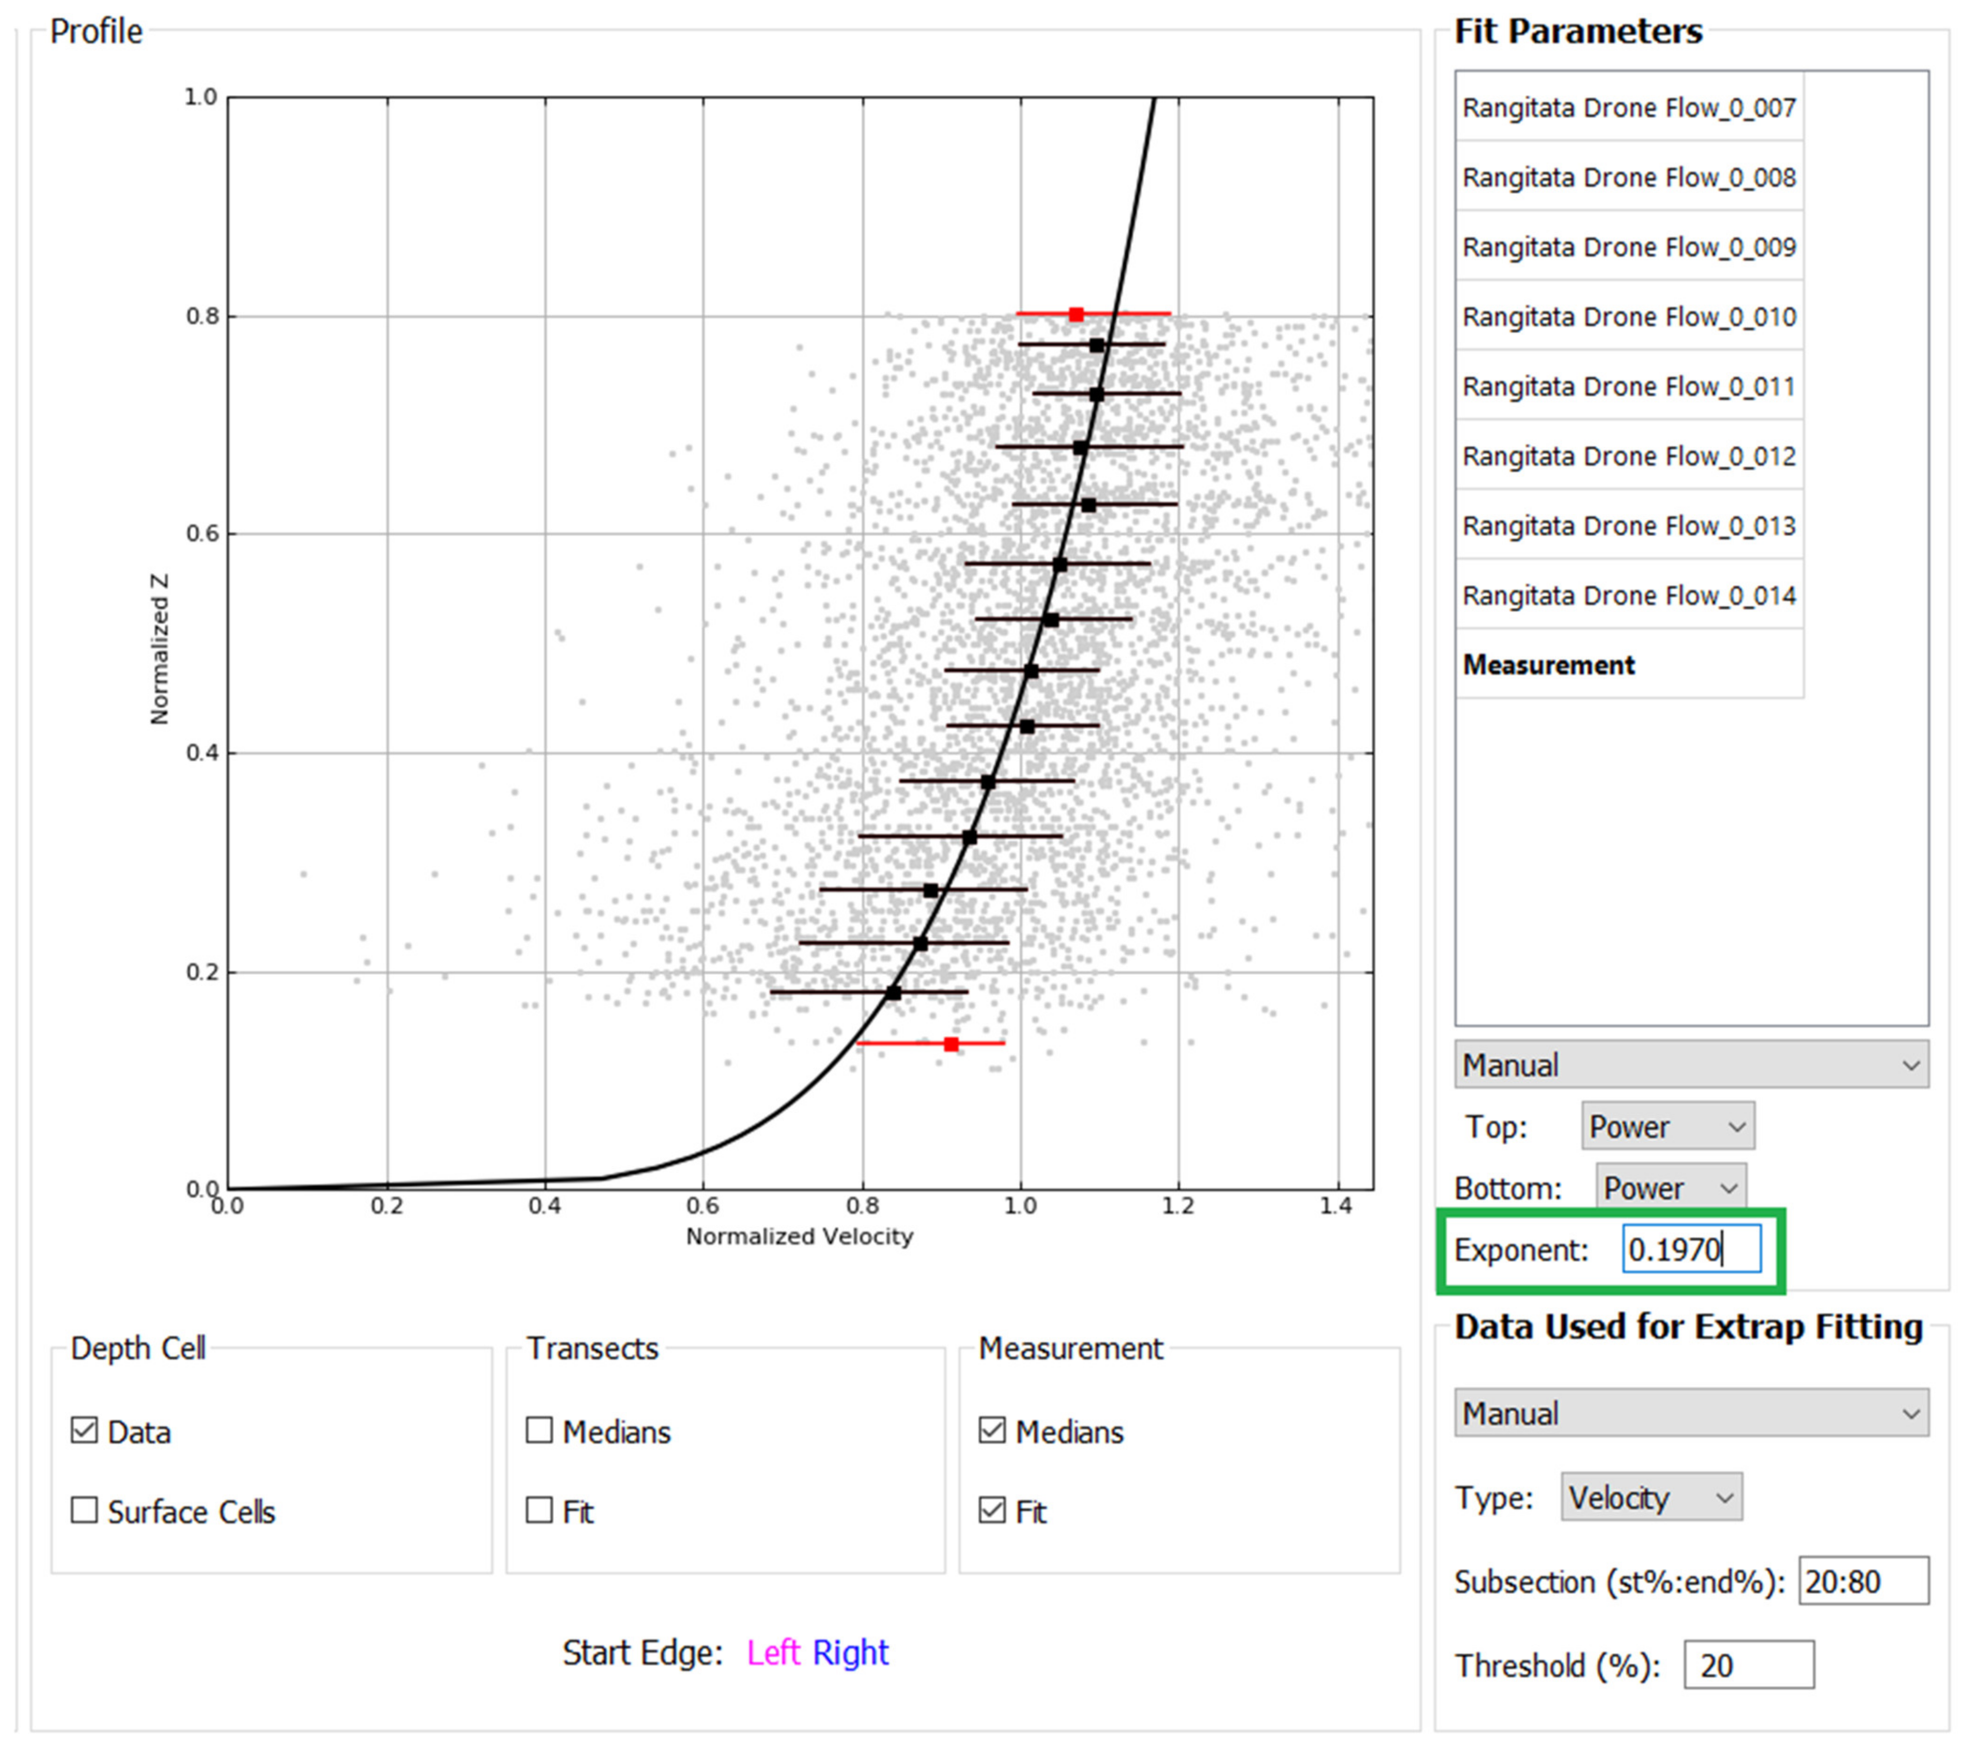
Task: Expand the Fit Parameters Manual dropdown
Action: click(x=1690, y=1065)
